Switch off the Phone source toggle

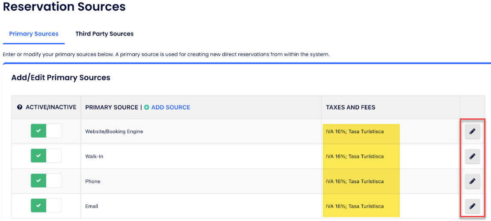click(46, 181)
